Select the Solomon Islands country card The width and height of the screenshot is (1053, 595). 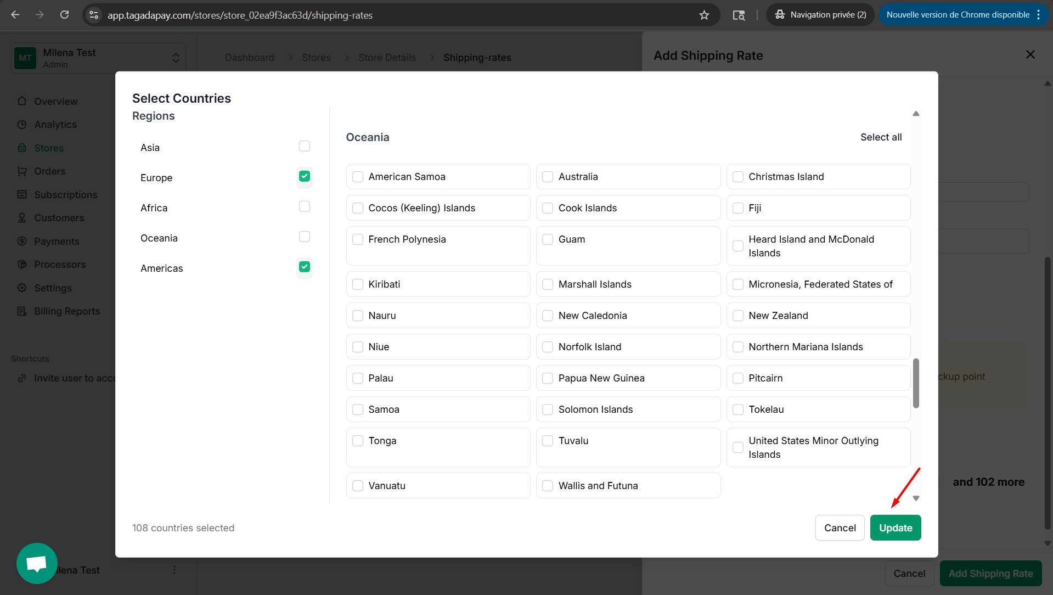pyautogui.click(x=628, y=409)
